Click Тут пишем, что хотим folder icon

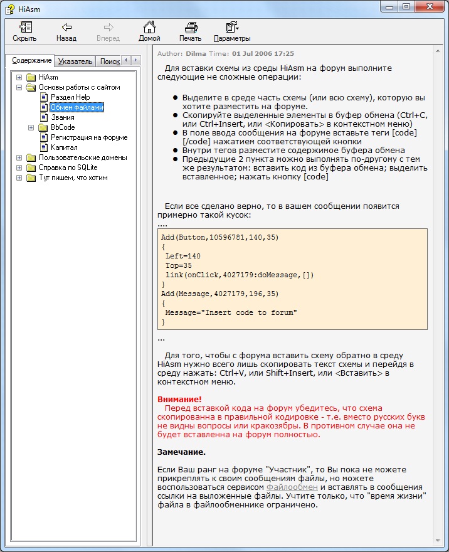31,178
